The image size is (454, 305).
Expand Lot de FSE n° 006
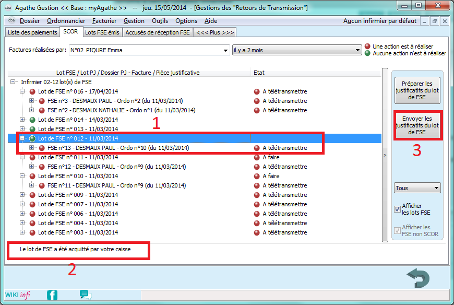tap(22, 214)
